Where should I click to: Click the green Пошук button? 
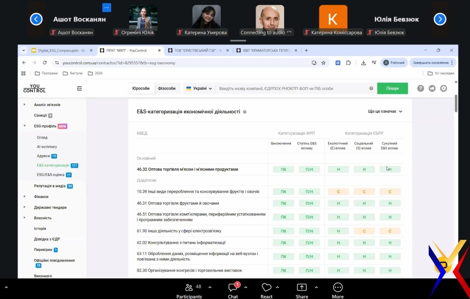pyautogui.click(x=392, y=89)
